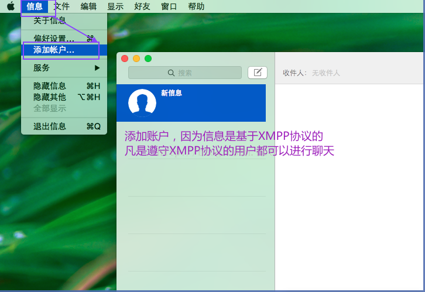Choose 隐藏其他 menu item

[x=64, y=97]
